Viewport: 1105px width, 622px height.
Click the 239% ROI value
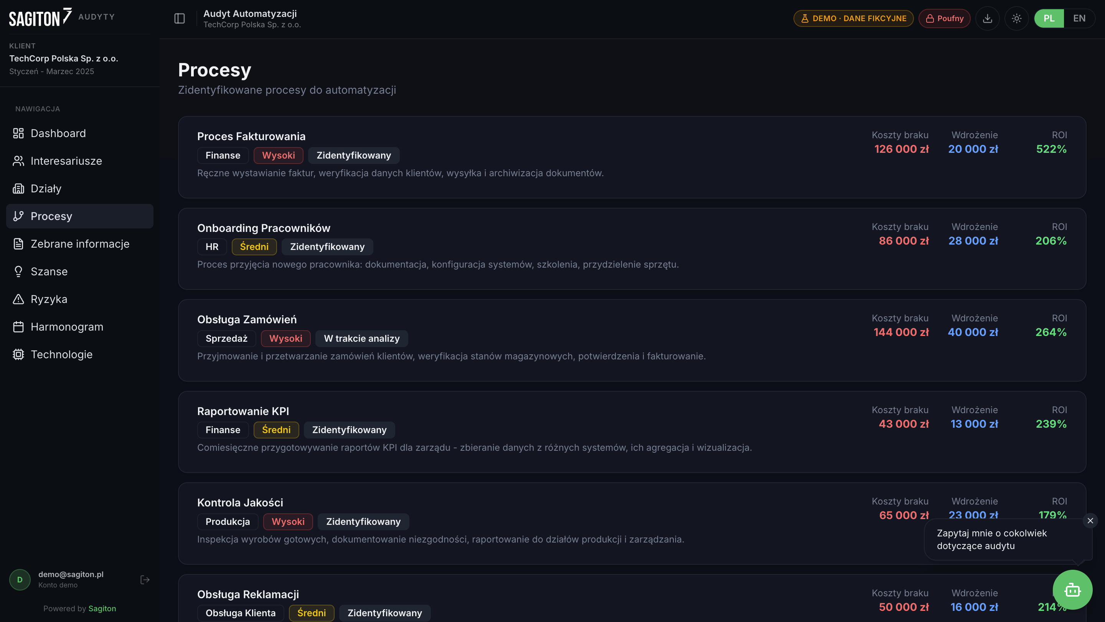[x=1051, y=424]
